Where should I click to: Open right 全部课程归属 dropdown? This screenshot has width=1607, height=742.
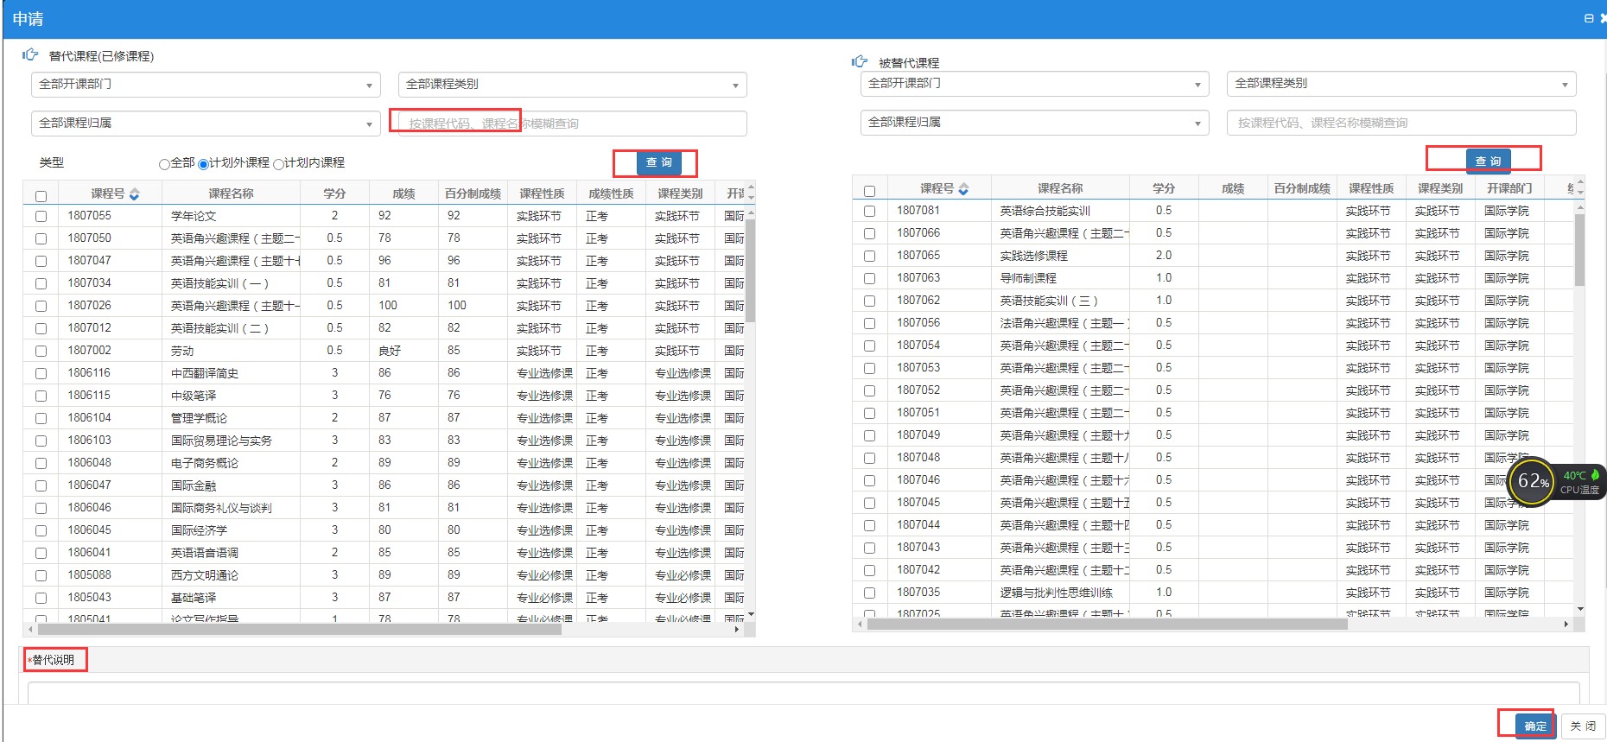click(1034, 123)
